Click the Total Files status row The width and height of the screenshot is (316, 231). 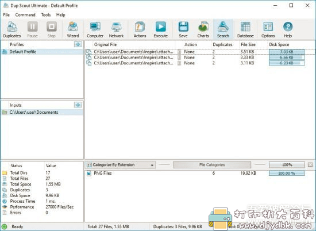(42, 178)
